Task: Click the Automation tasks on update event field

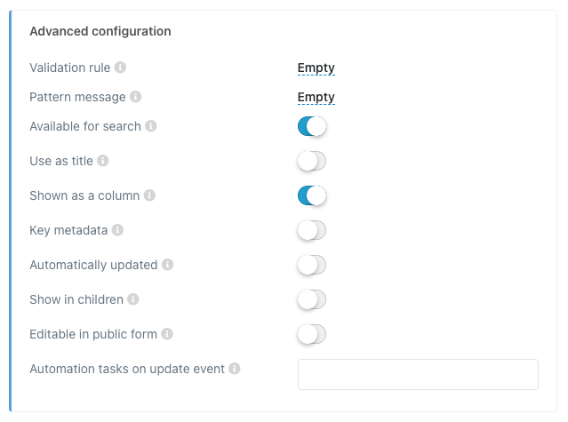Action: (x=418, y=374)
